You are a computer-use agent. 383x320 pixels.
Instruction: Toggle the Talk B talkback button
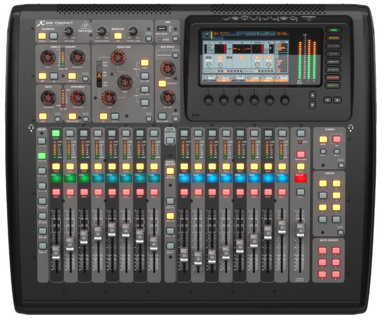pos(53,36)
